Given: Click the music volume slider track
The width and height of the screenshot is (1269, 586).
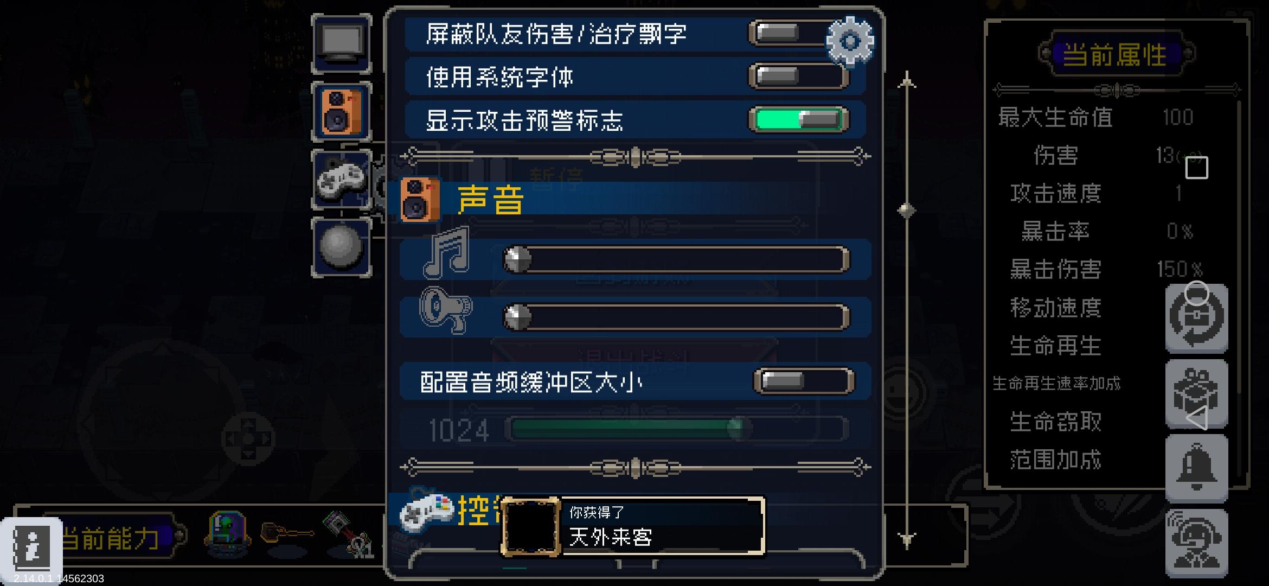Looking at the screenshot, I should [x=676, y=259].
